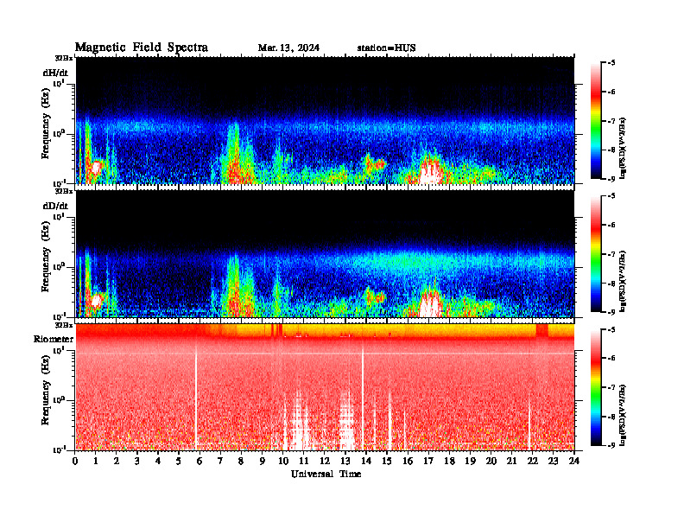Click the "Riometer" panel label

coord(54,339)
